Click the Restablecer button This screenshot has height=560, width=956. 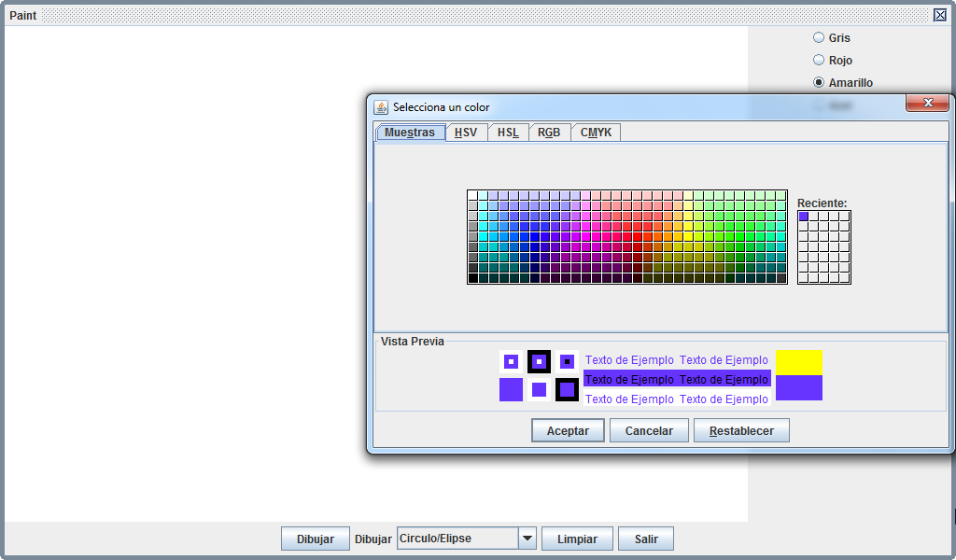pyautogui.click(x=740, y=430)
